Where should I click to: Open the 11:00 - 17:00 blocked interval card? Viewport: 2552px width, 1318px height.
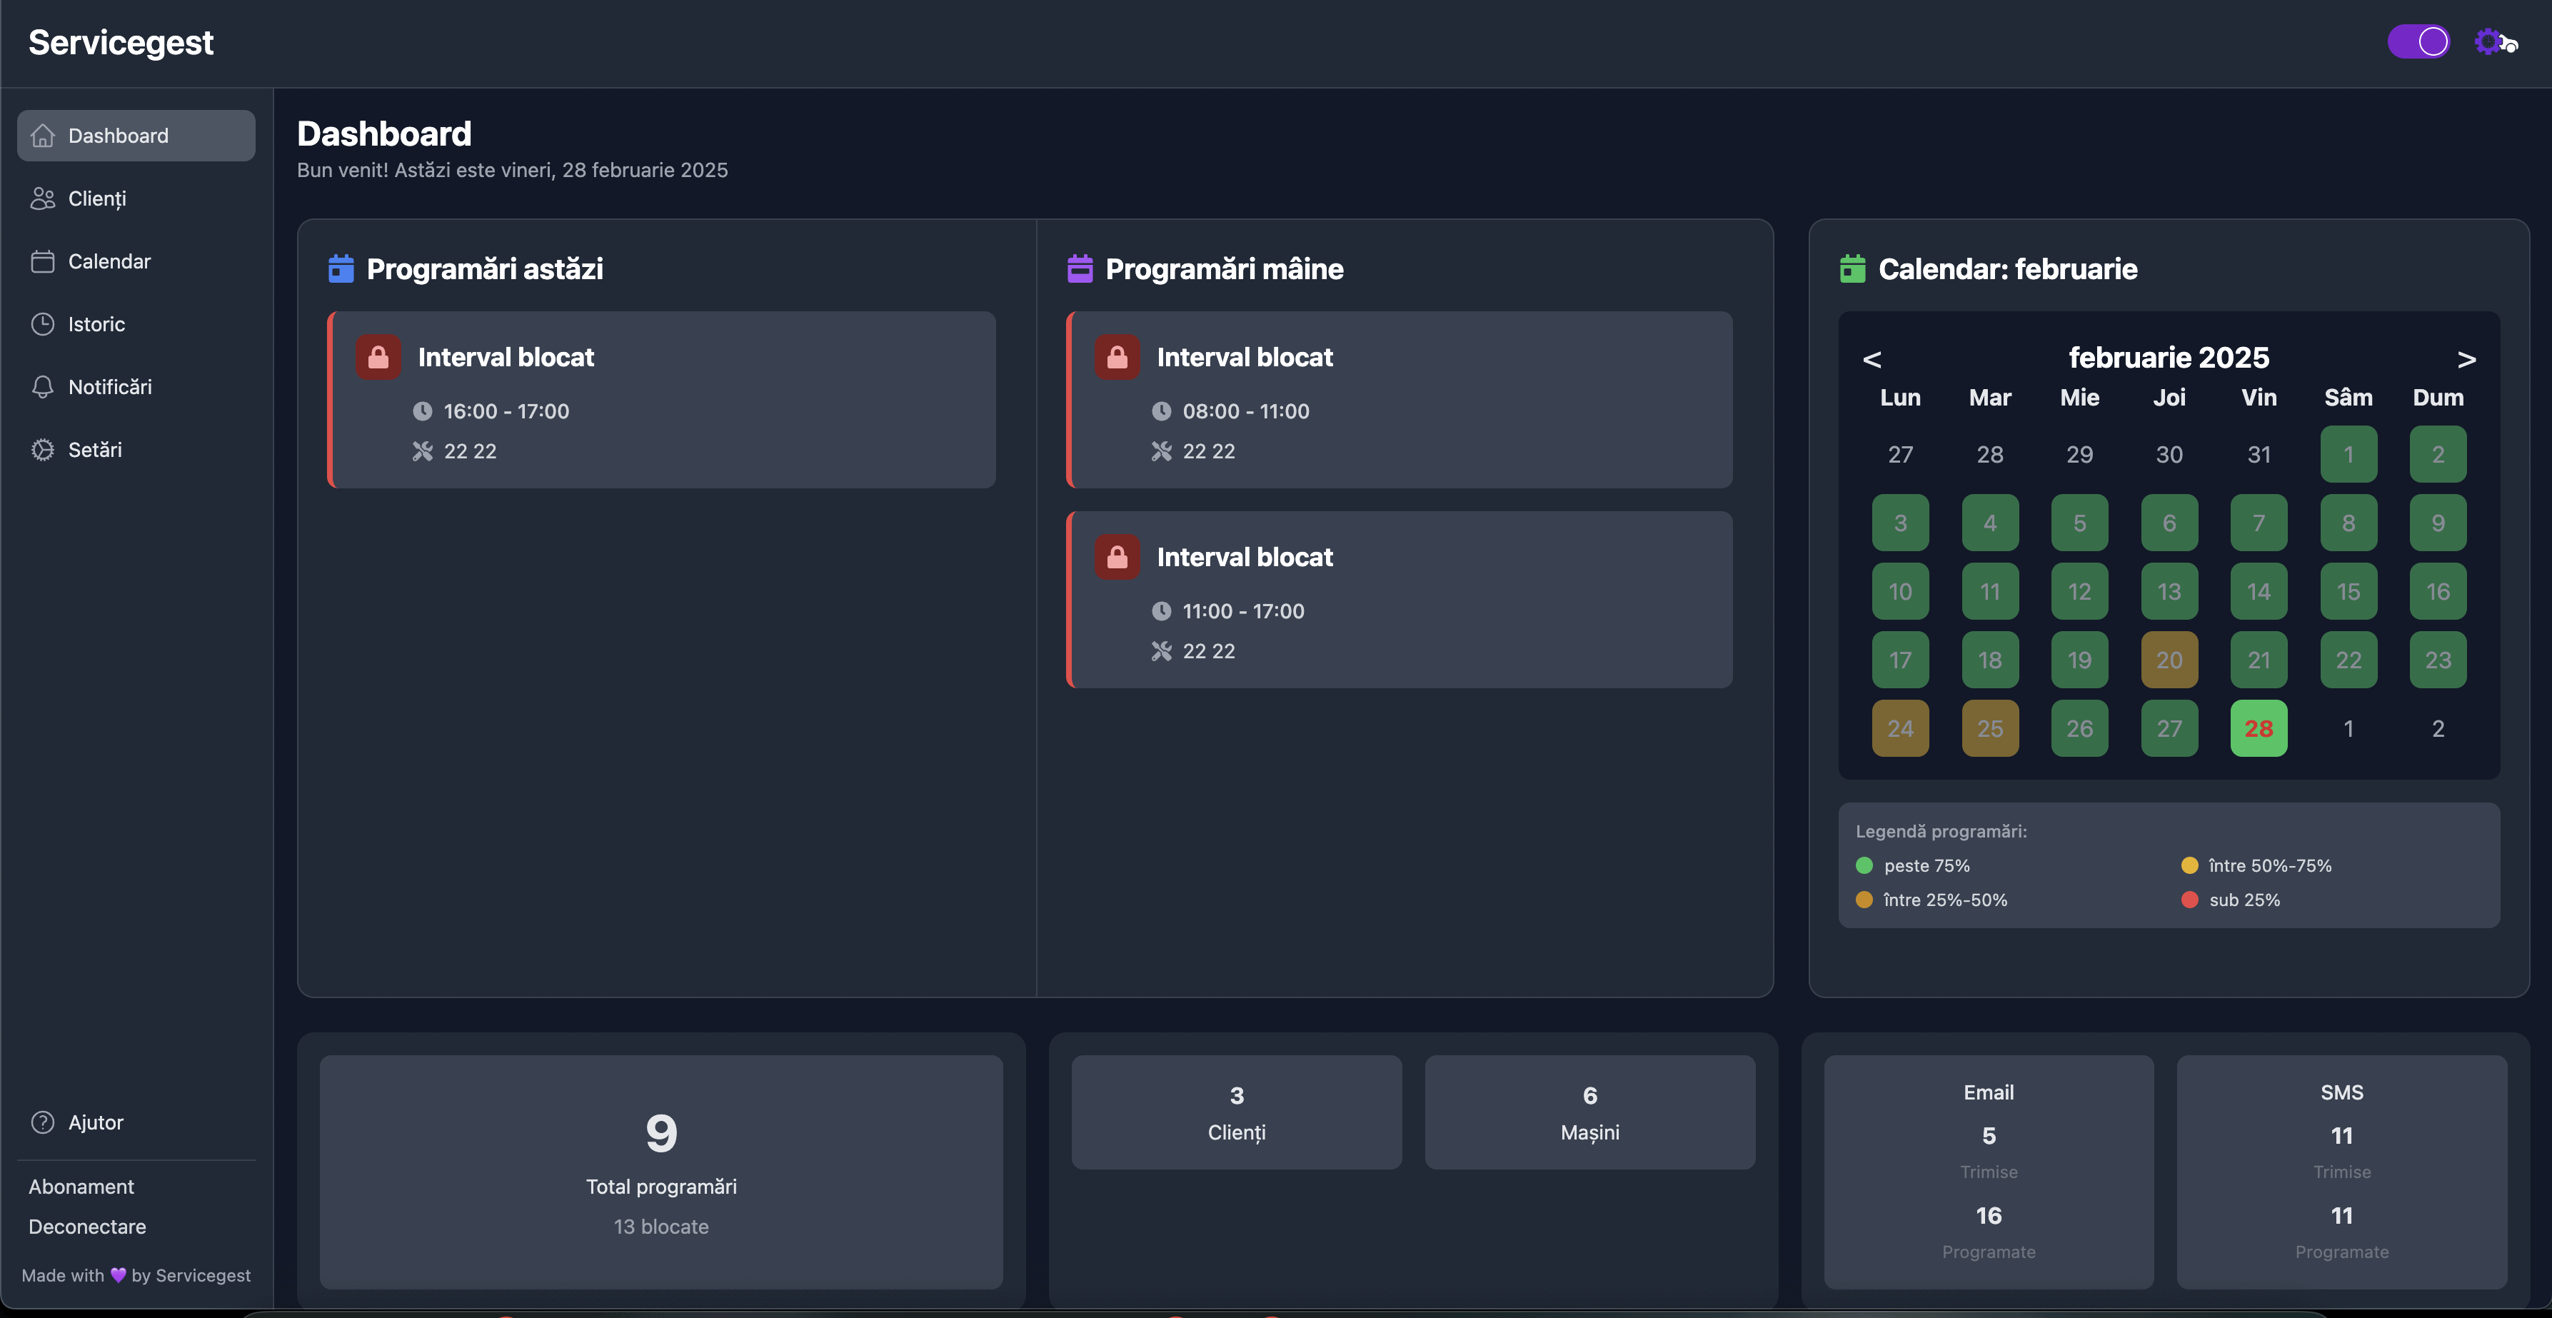click(x=1399, y=600)
